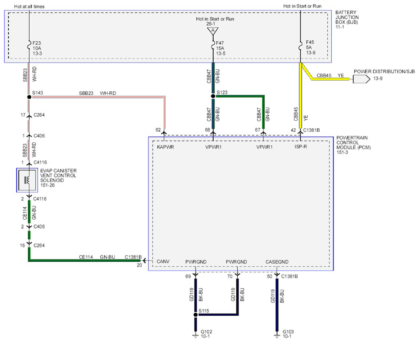The width and height of the screenshot is (419, 342).
Task: Click the pin 17 C264 terminal symbol
Action: [x=29, y=116]
